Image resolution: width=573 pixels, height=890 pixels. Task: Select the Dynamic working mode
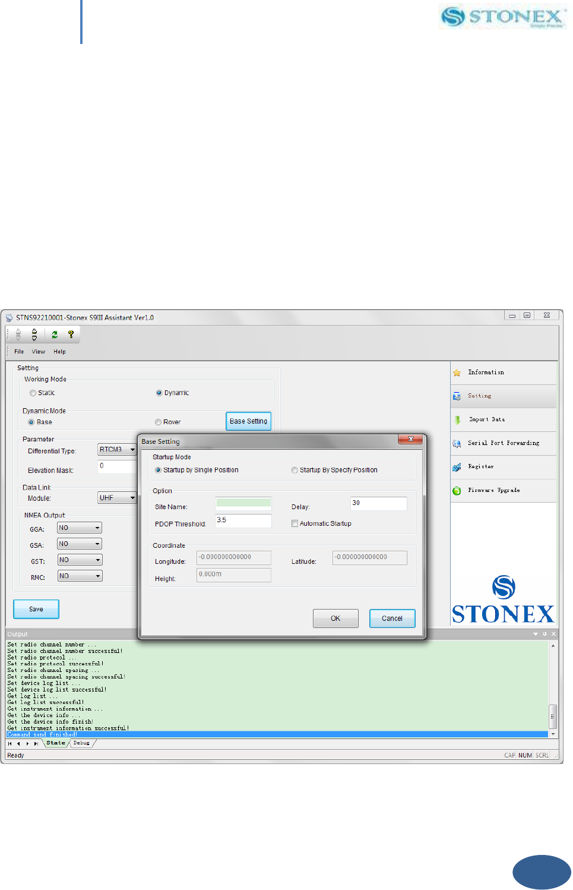click(159, 393)
